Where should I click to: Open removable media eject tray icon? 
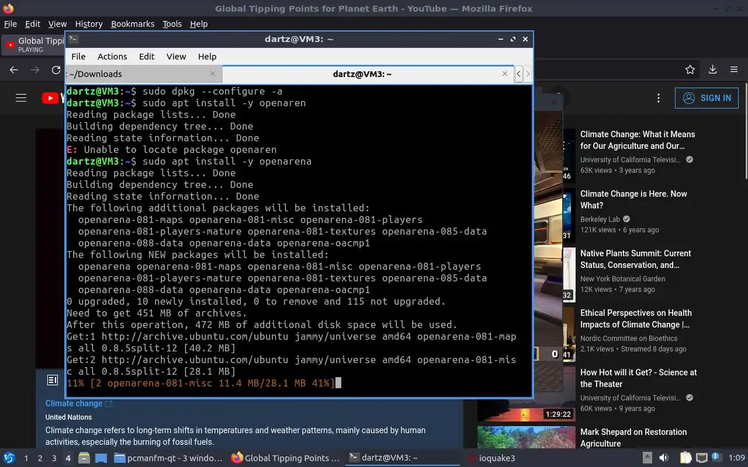tap(647, 458)
